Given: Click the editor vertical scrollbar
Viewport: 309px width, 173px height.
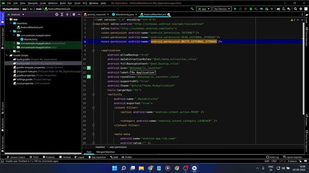Looking at the screenshot, I should 304,69.
